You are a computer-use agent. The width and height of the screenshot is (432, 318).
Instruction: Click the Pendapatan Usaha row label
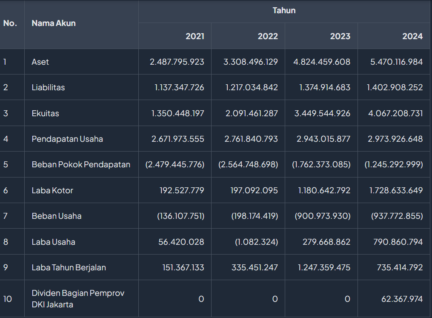(67, 139)
